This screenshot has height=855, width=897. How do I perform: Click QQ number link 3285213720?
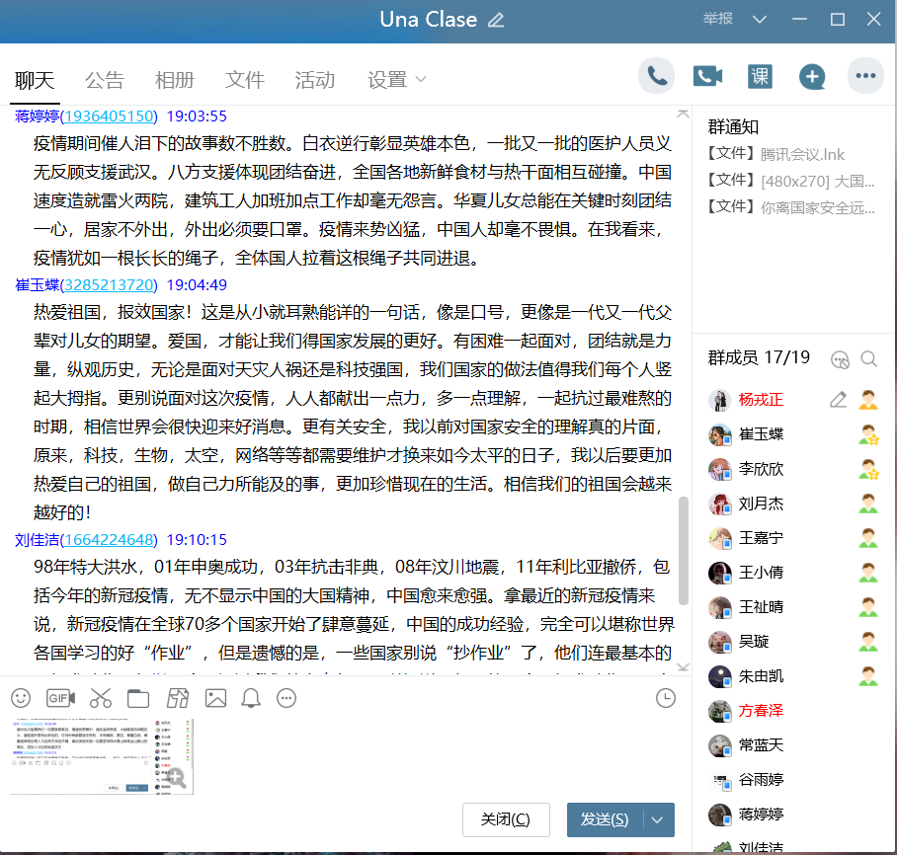pos(109,285)
